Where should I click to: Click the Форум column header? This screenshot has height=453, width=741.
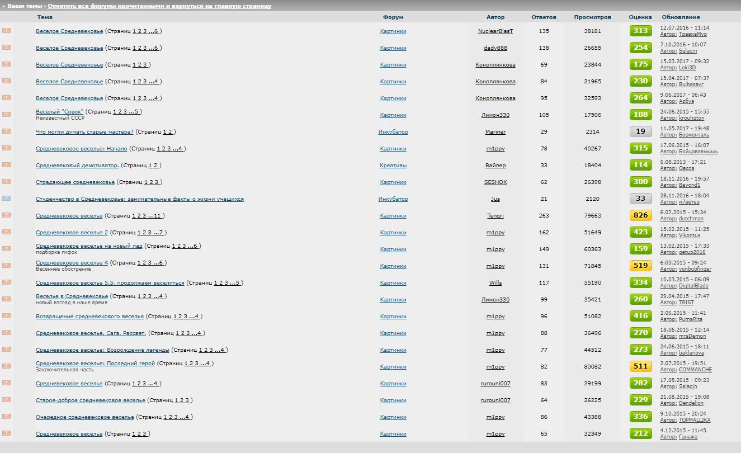393,17
